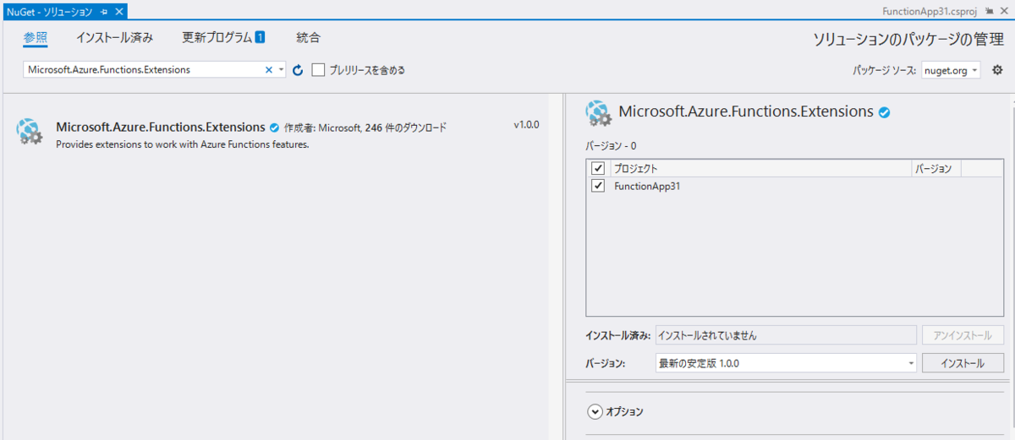The image size is (1015, 440).
Task: Close the NuGet solution tab
Action: (118, 12)
